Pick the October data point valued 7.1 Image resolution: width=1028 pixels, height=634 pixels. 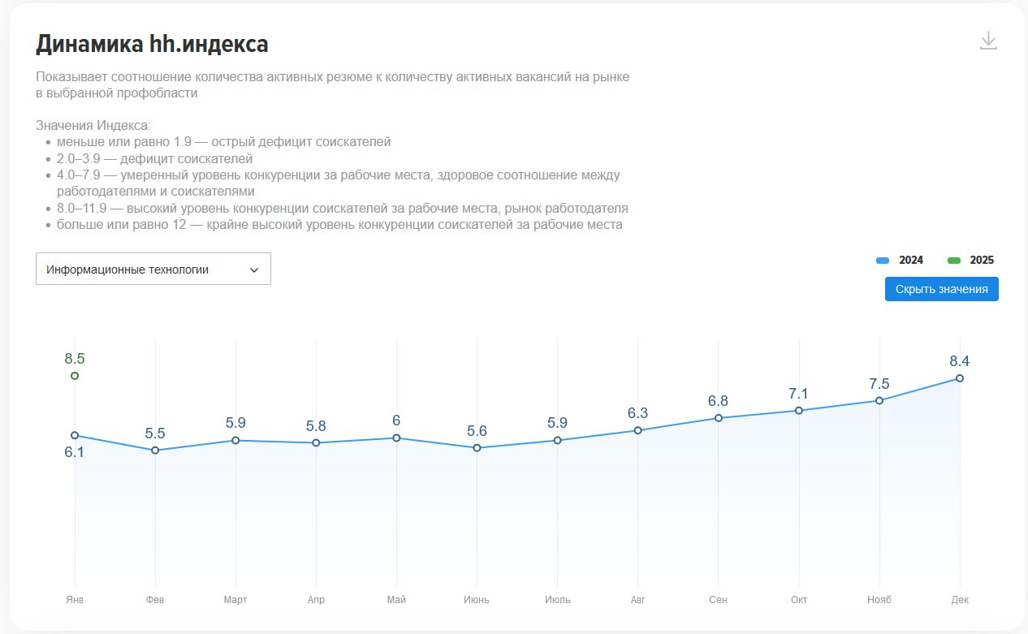799,411
